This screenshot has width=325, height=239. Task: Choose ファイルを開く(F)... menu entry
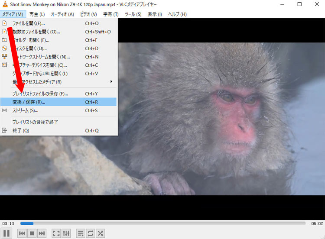[58, 23]
